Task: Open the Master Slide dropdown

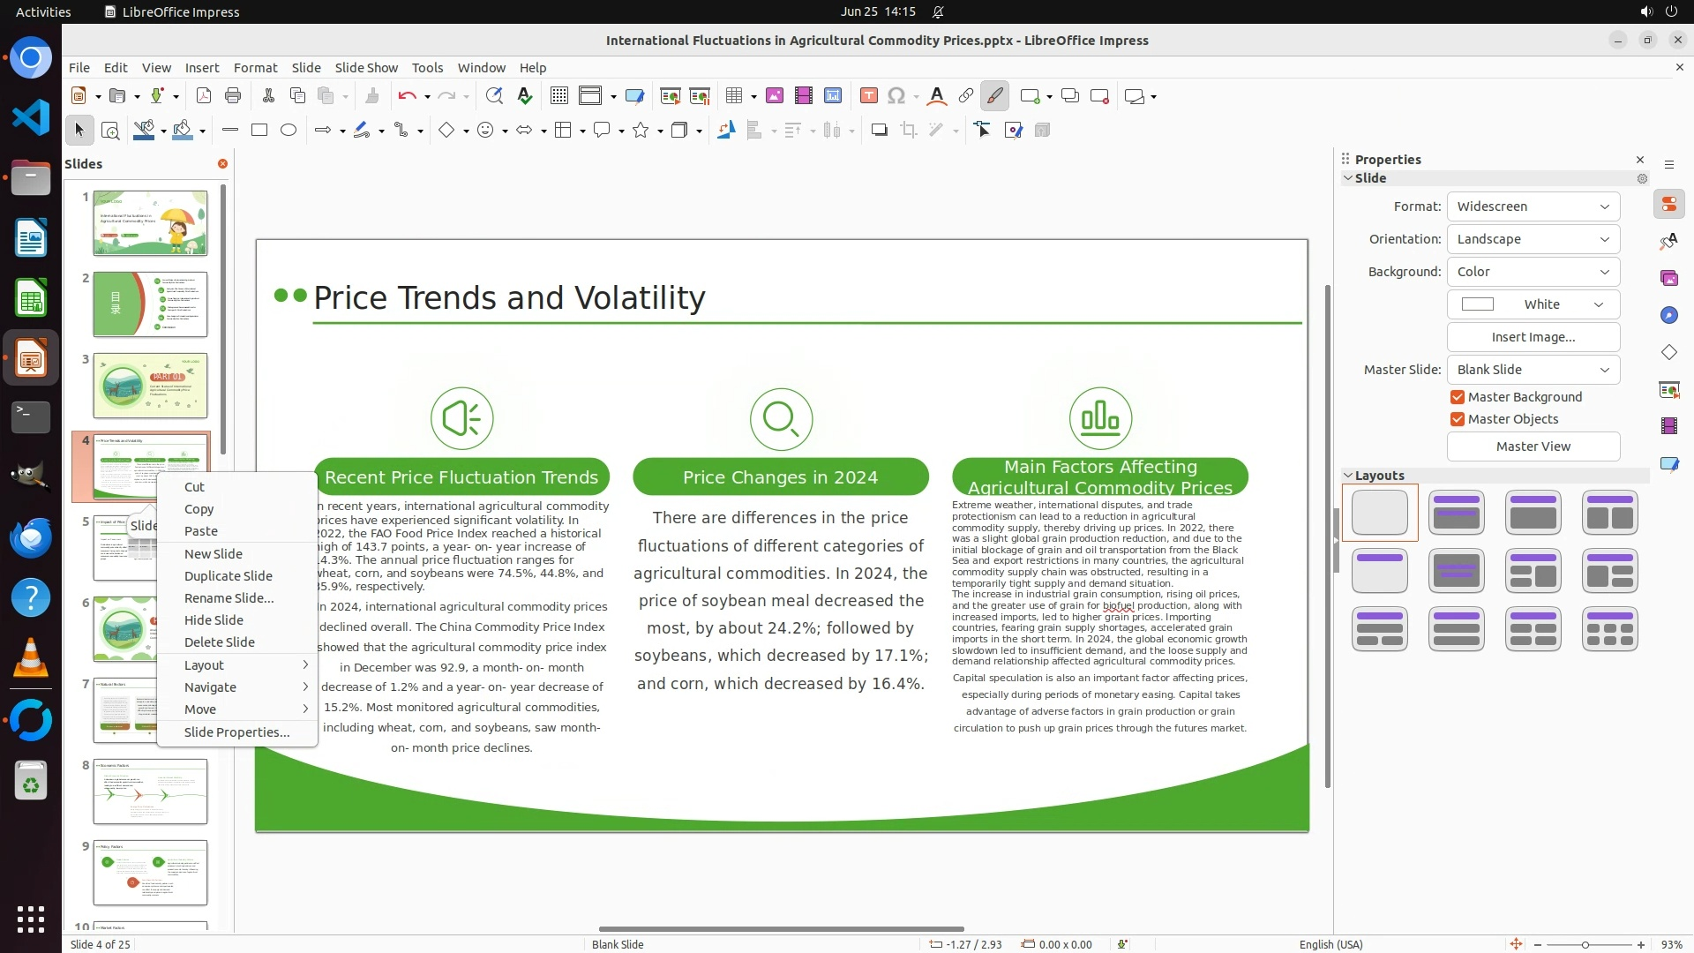Action: point(1533,370)
